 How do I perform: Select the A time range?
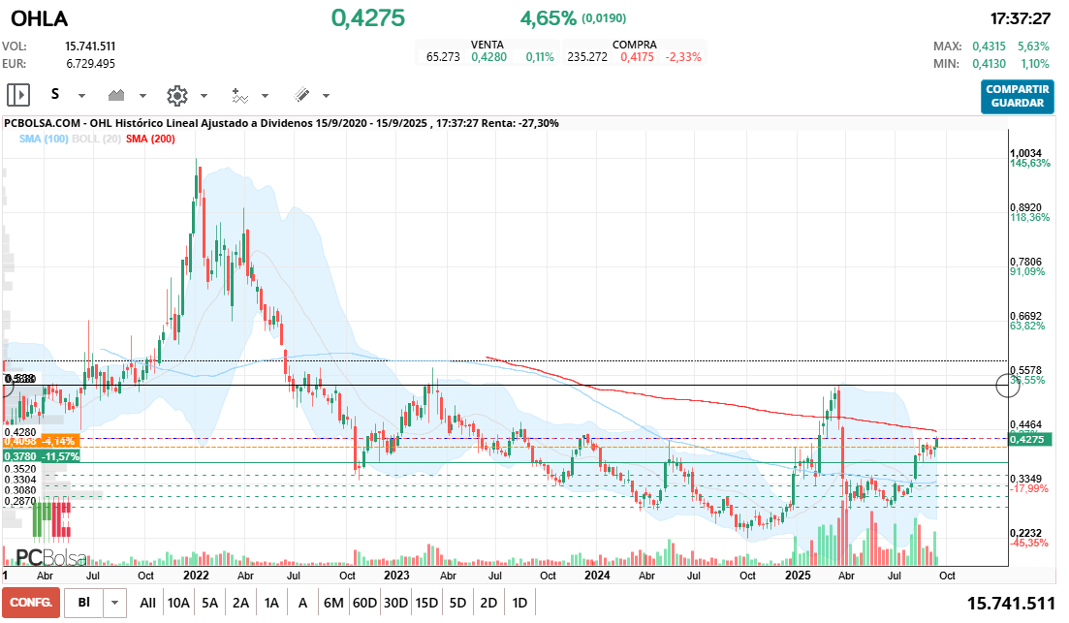302,603
